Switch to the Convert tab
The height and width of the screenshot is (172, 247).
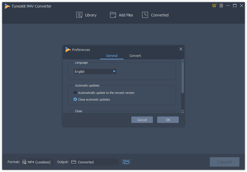[135, 56]
